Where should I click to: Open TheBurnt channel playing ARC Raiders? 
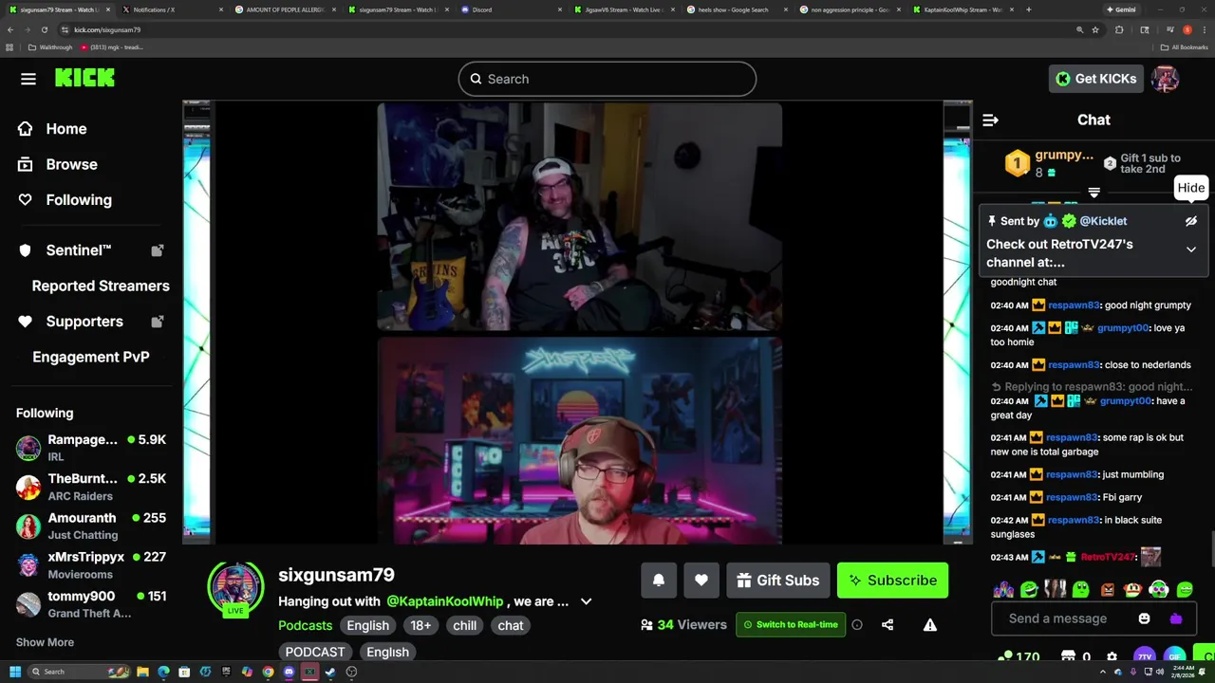91,487
